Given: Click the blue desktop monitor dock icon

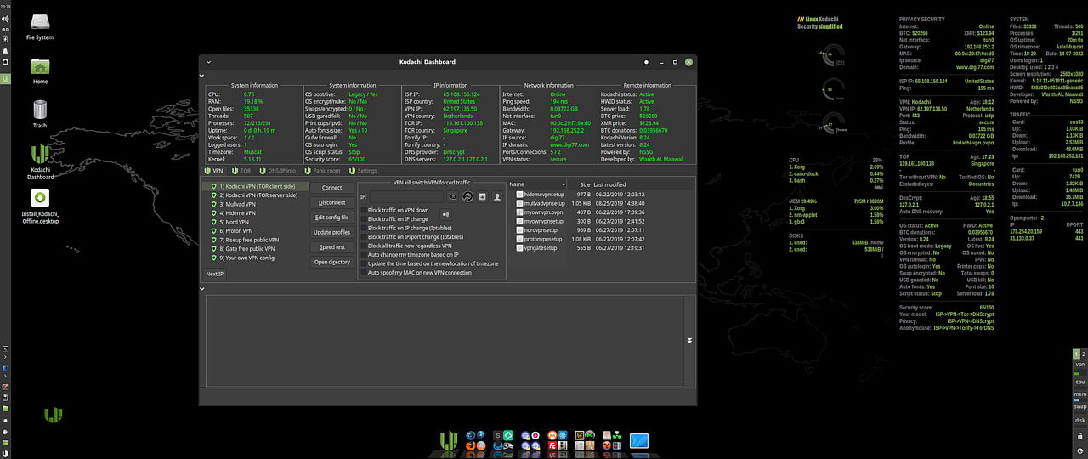Looking at the screenshot, I should click(639, 441).
